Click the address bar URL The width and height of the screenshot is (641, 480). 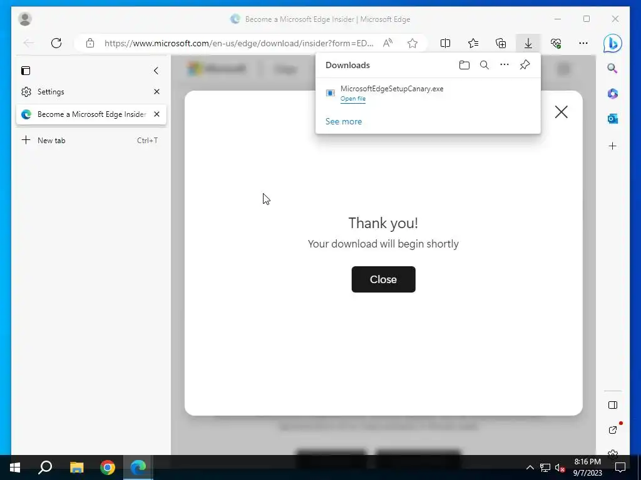pos(238,43)
